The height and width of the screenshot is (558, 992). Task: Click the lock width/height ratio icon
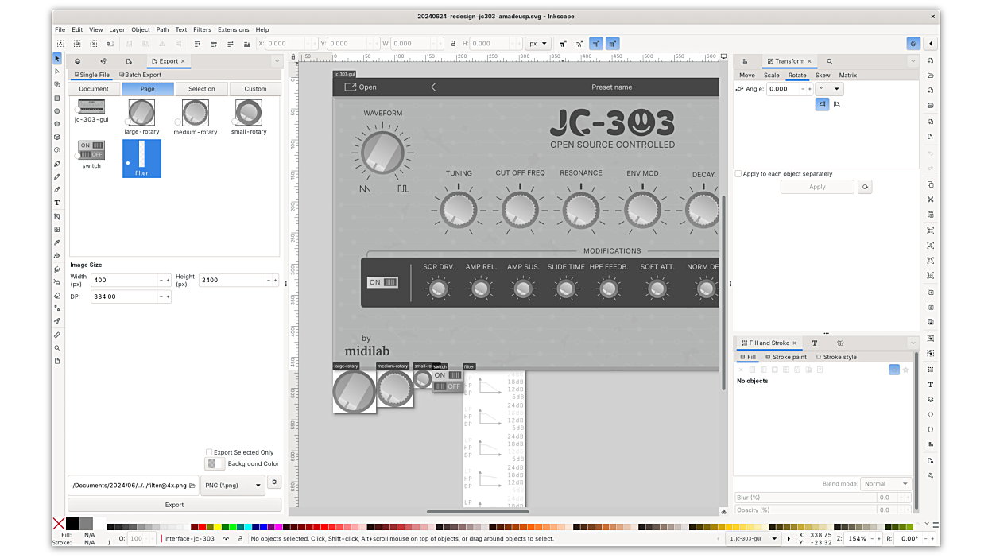coord(453,44)
